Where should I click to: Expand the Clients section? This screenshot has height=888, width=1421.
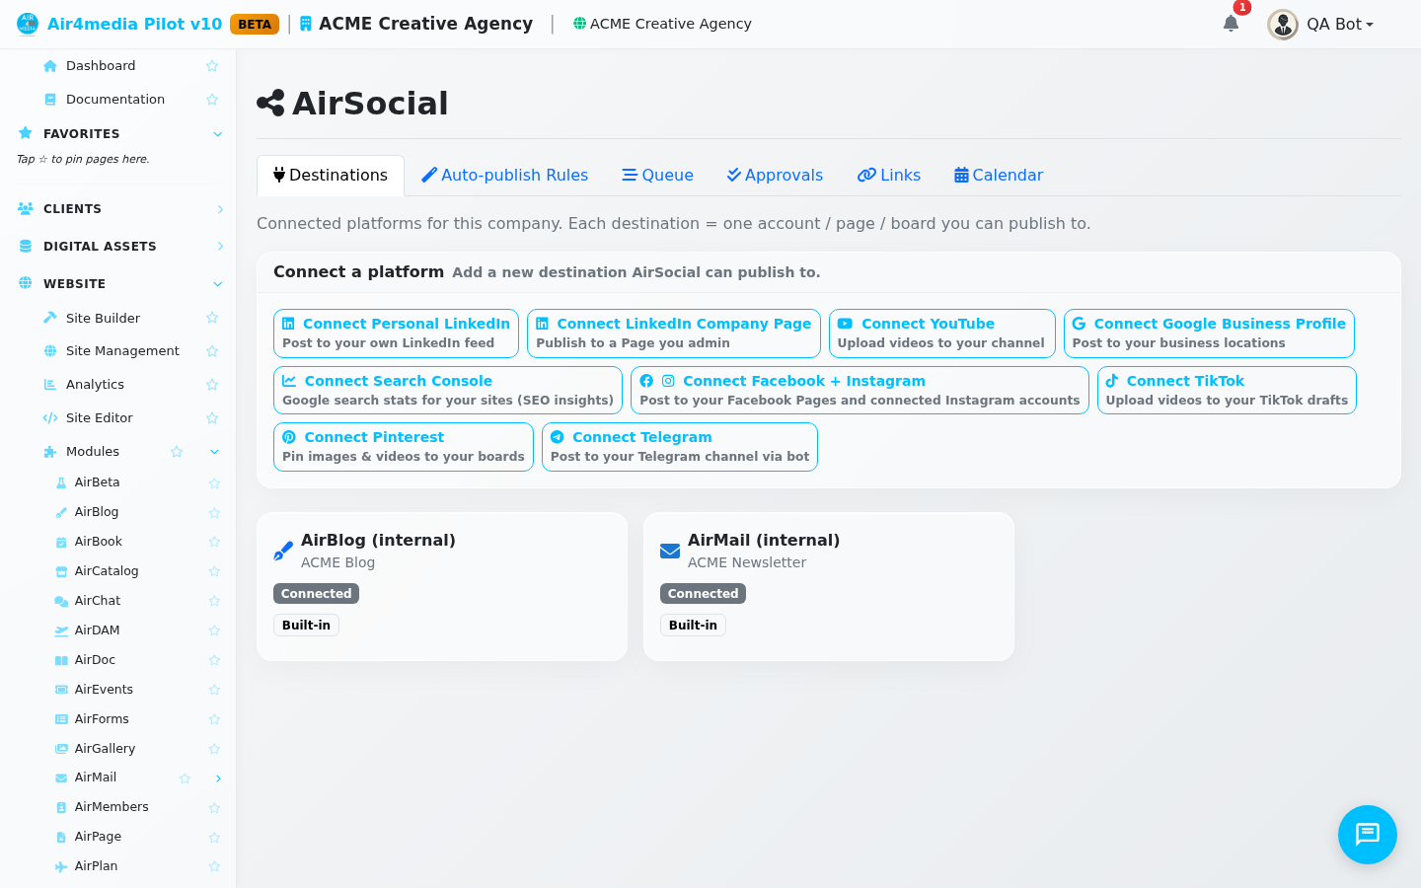(220, 209)
